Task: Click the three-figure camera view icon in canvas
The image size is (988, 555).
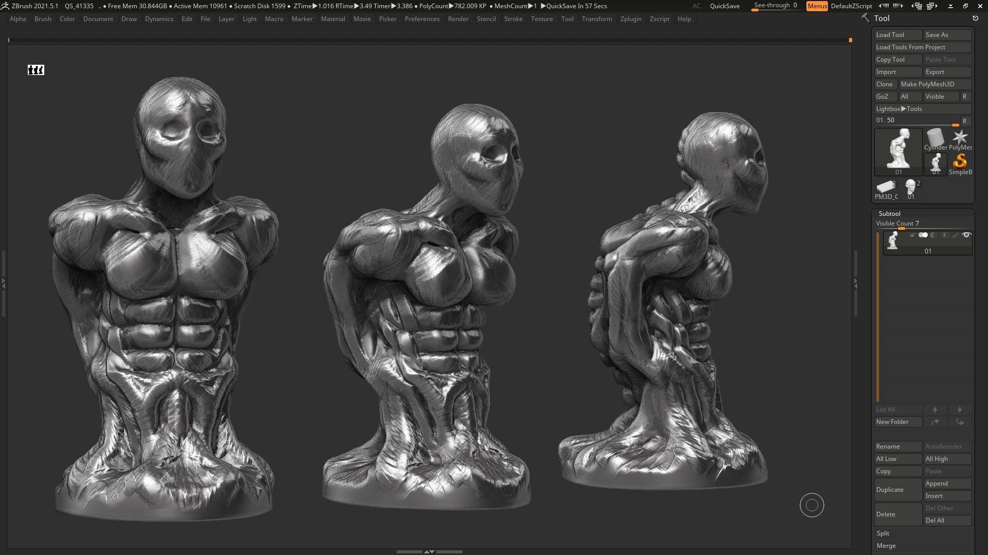Action: tap(36, 70)
